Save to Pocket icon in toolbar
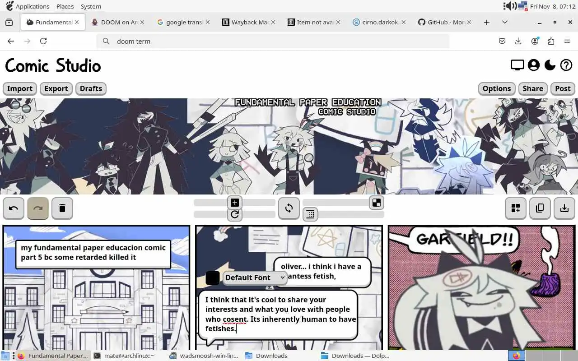578x361 pixels. click(502, 41)
